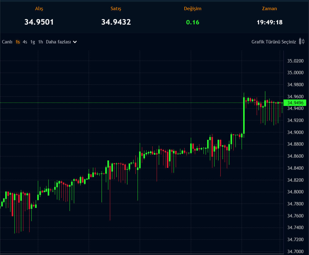The height and width of the screenshot is (255, 309).
Task: Click the Alış price 34.9501
Action: click(x=39, y=22)
